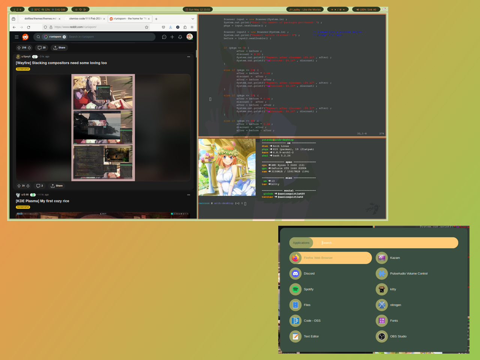This screenshot has width=480, height=360.
Task: Click the reboot icon in the bar
Action: (80, 9)
